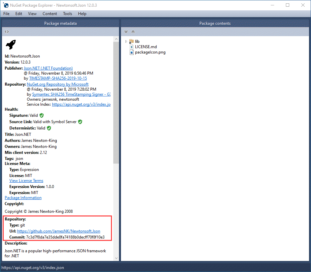Click the Deterministic Valid green badge
Screen dimensions: 311x272
49,128
